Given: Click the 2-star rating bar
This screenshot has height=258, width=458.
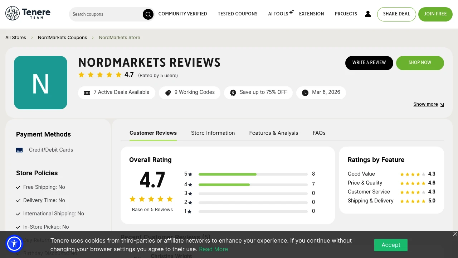Looking at the screenshot, I should coord(253,203).
